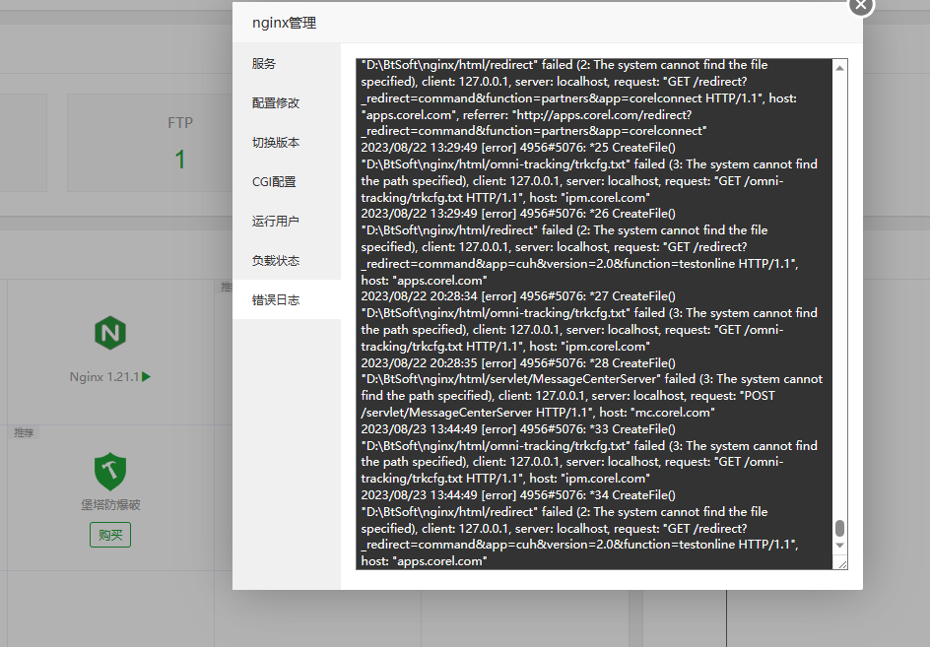The width and height of the screenshot is (930, 647).
Task: Click the log line 2023/08/22 13:29:49 *26 CreateFile()
Action: point(518,214)
